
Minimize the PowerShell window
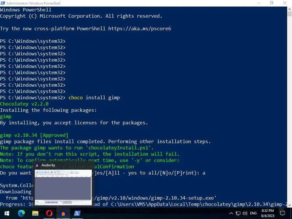click(259, 3)
